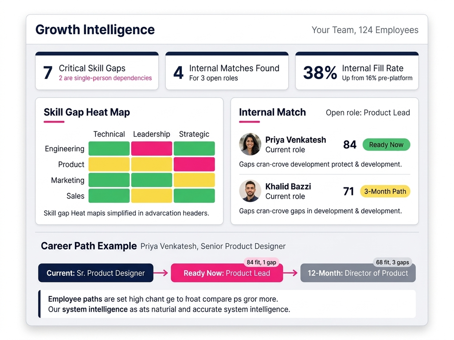Click the Ready Now: Product Lead step
This screenshot has width=454, height=340.
[x=227, y=273]
